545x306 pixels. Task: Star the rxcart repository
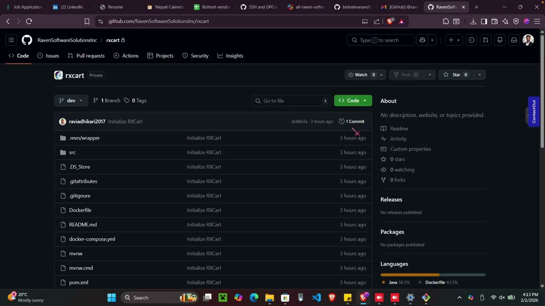tap(456, 75)
